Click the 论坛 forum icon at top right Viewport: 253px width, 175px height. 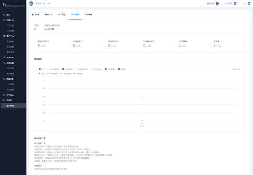pyautogui.click(x=248, y=3)
